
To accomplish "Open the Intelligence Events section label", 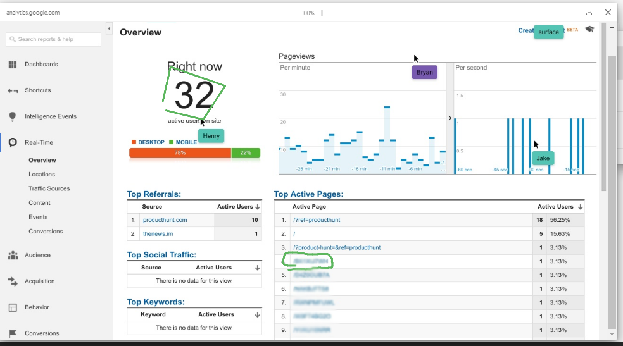I will 51,116.
